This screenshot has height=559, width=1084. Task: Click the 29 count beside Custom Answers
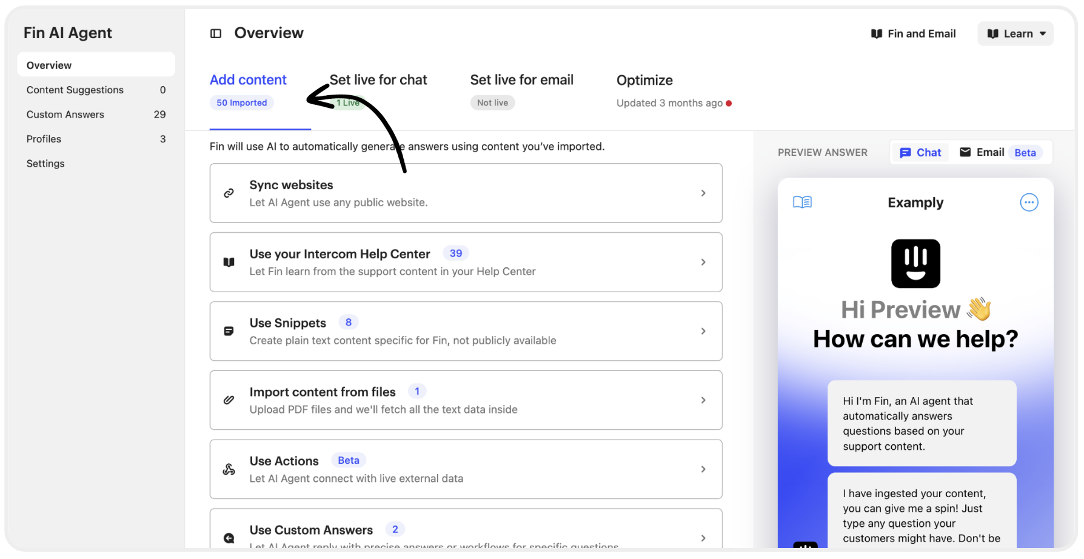(159, 115)
